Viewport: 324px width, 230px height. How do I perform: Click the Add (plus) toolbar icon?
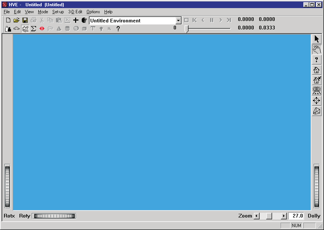[76, 20]
